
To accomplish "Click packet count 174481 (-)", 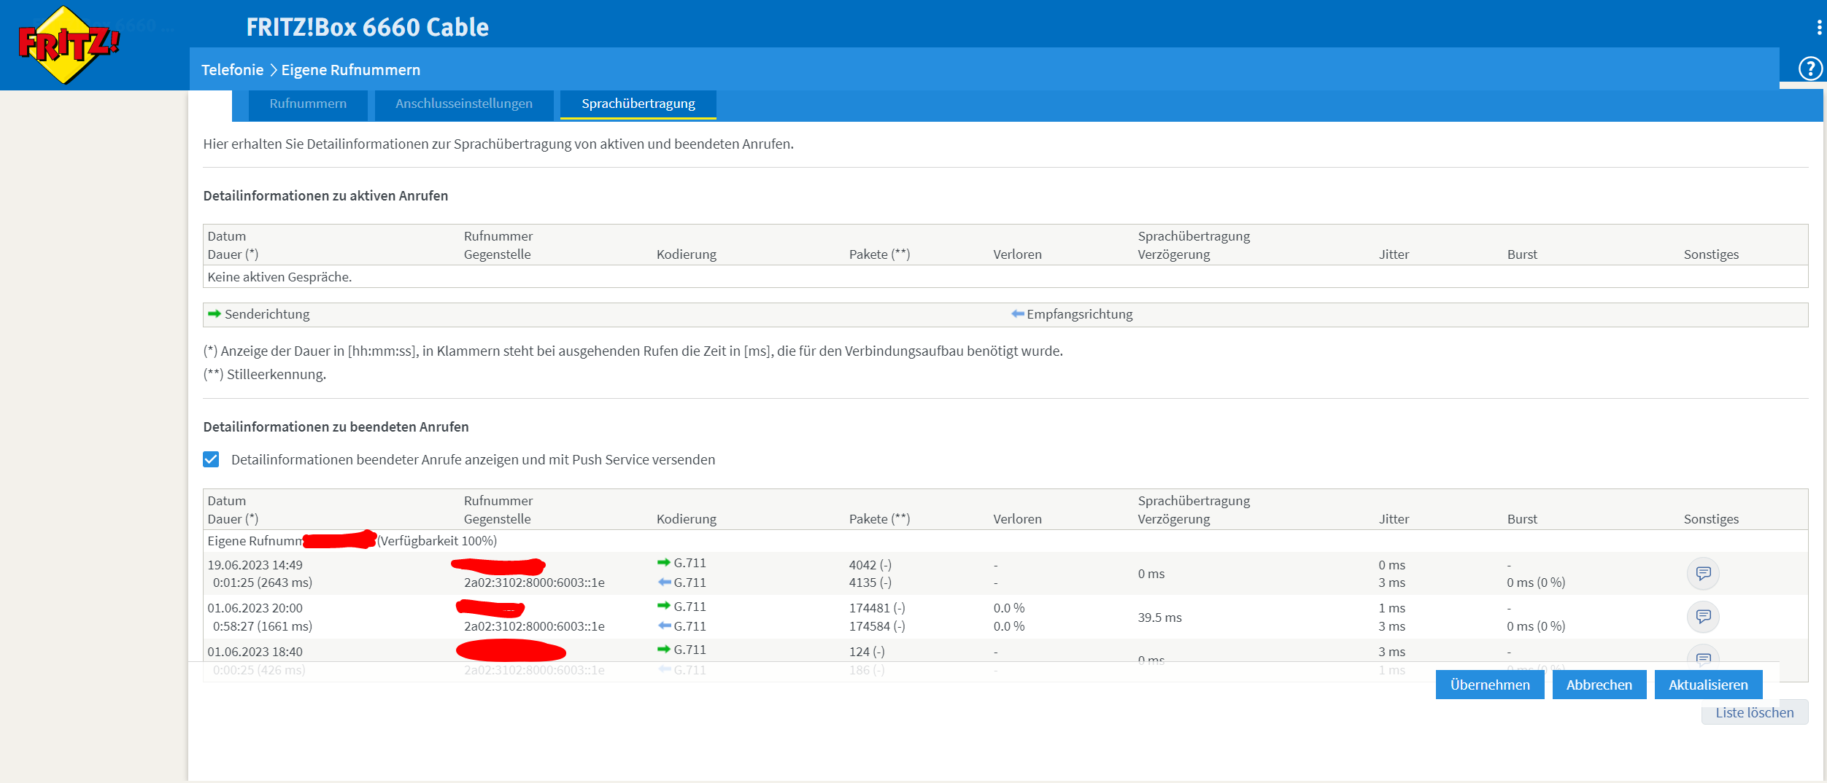I will pos(877,608).
